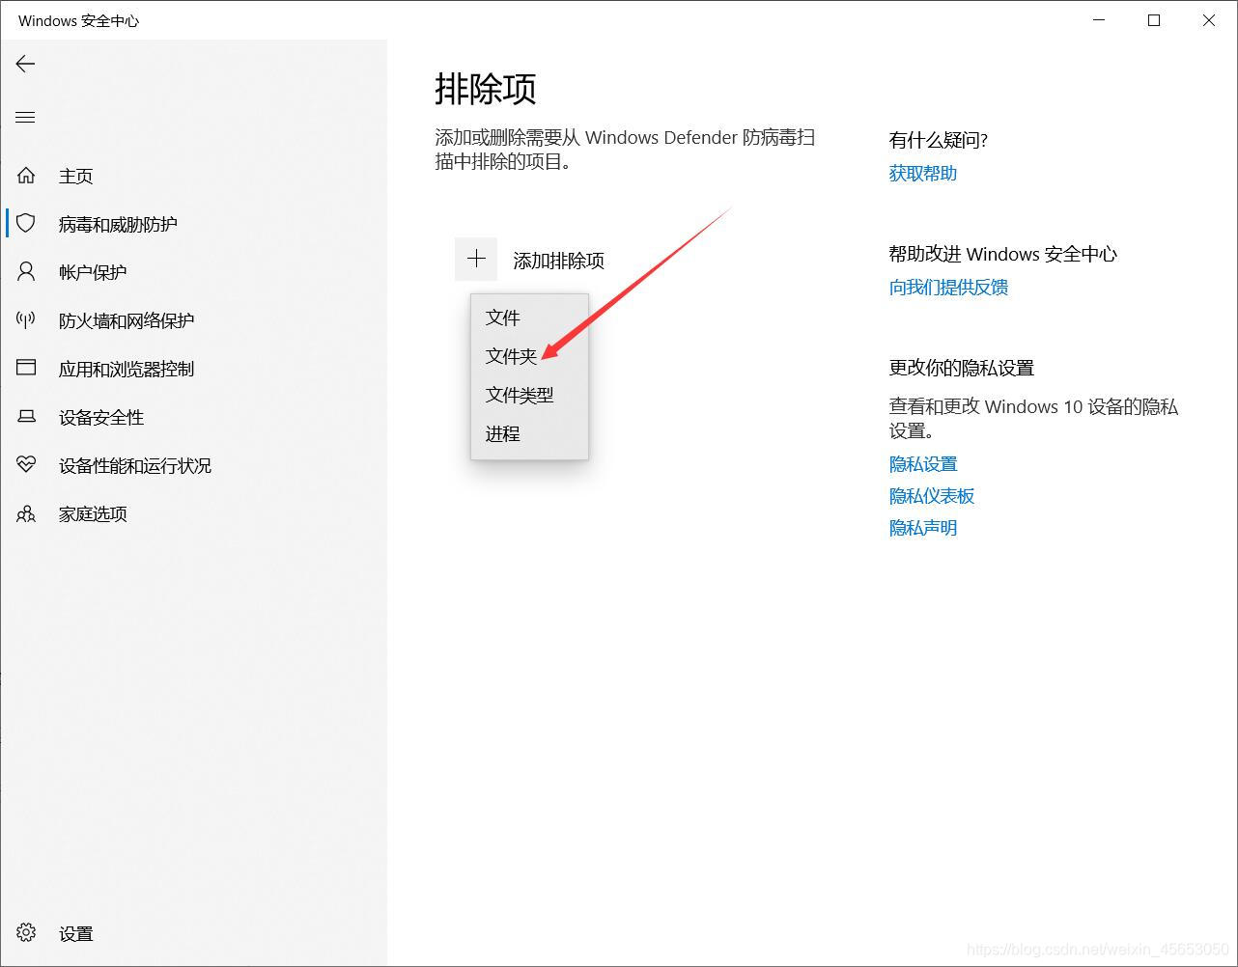
Task: Go to 主页 in the sidebar
Action: pos(193,176)
